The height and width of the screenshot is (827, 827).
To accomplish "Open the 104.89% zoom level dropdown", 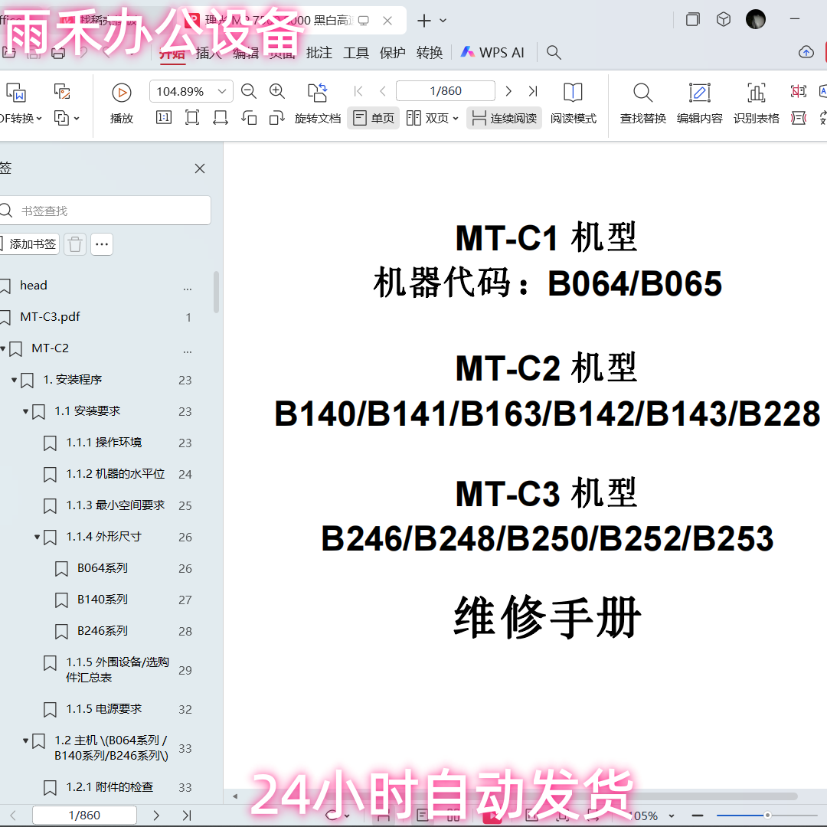I will pyautogui.click(x=222, y=91).
